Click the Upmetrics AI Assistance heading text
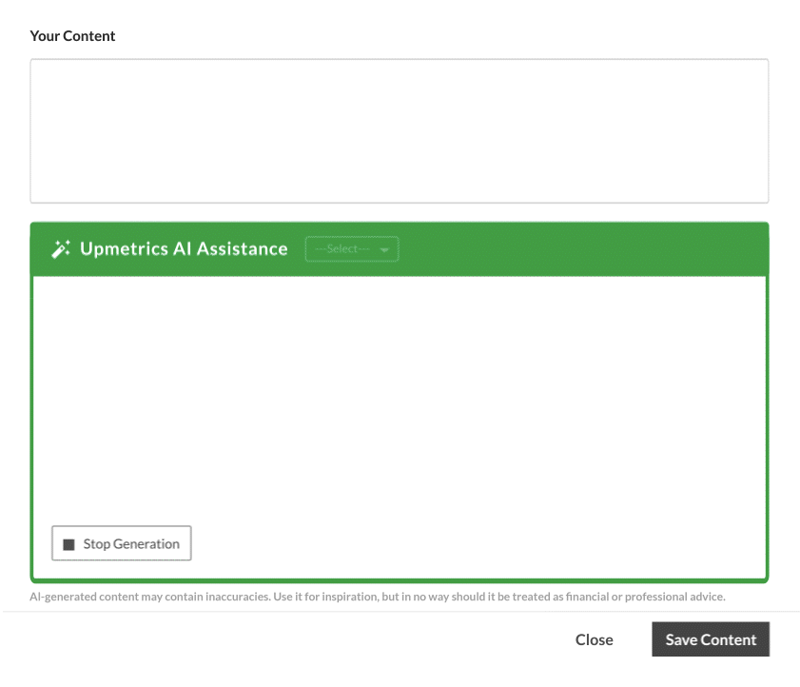Image resolution: width=800 pixels, height=687 pixels. [x=184, y=249]
